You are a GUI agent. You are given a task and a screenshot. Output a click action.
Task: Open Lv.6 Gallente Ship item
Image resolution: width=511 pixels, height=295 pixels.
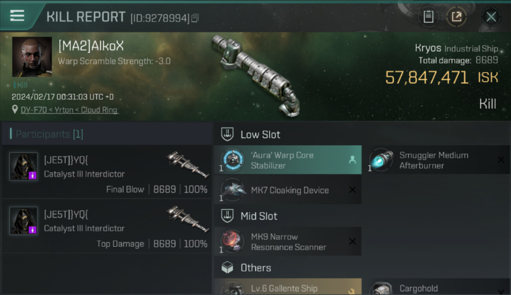(x=288, y=287)
